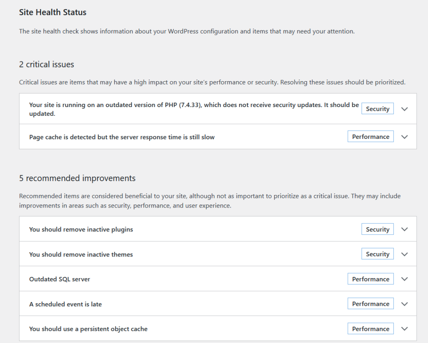Viewport: 428px width, 343px height.
Task: Click the inactive themes issue title text
Action: pyautogui.click(x=81, y=254)
